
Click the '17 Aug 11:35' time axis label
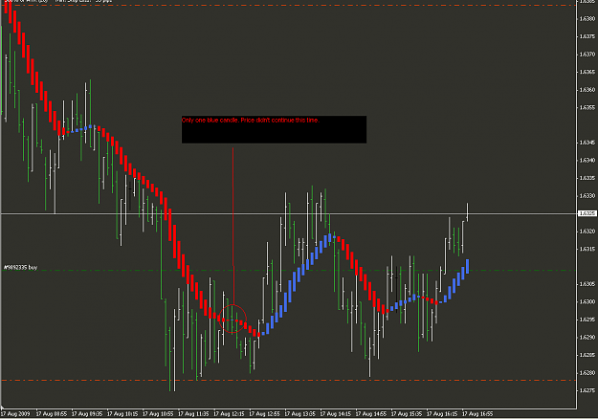point(193,414)
